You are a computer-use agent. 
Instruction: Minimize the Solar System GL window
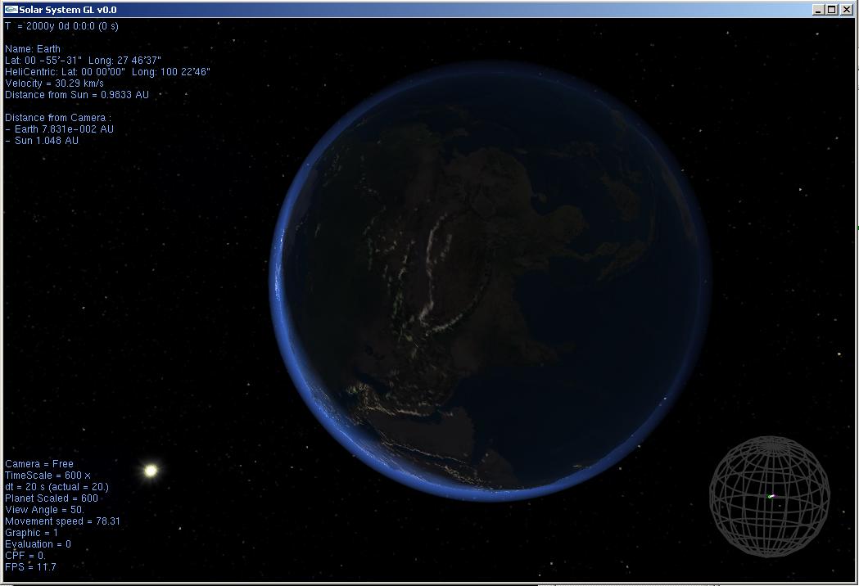818,9
